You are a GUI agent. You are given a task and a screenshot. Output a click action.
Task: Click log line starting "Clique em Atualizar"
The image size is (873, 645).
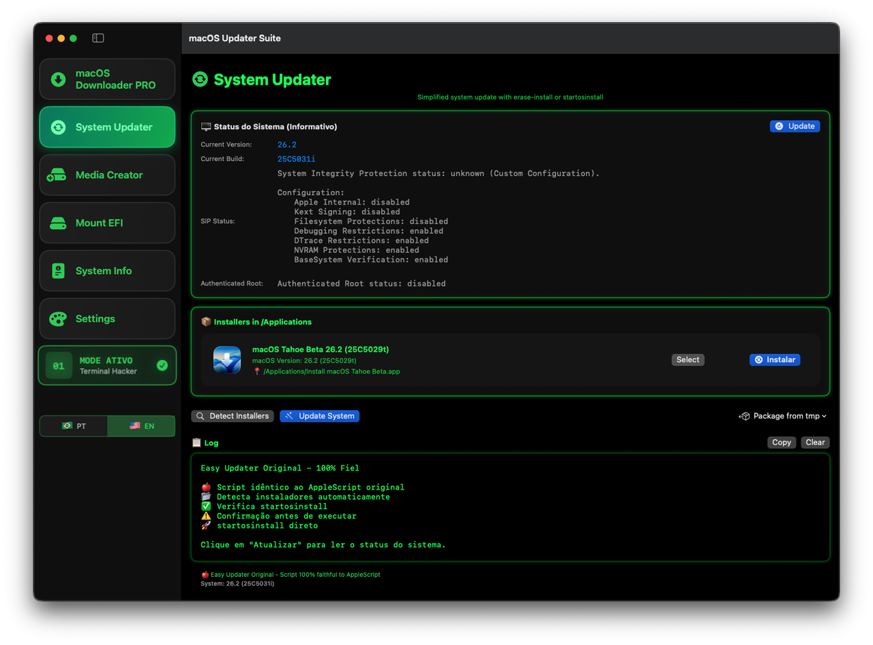click(x=323, y=545)
